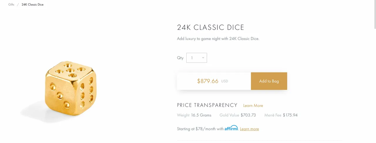Click the $879.66 price amount
376x143 pixels.
[208, 81]
